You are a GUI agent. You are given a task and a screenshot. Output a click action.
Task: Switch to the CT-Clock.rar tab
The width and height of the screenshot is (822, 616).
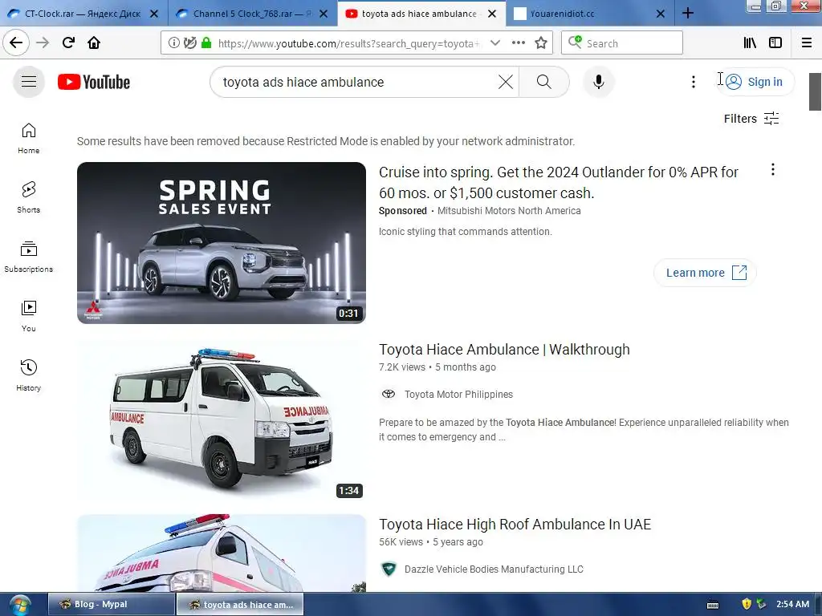tap(83, 14)
